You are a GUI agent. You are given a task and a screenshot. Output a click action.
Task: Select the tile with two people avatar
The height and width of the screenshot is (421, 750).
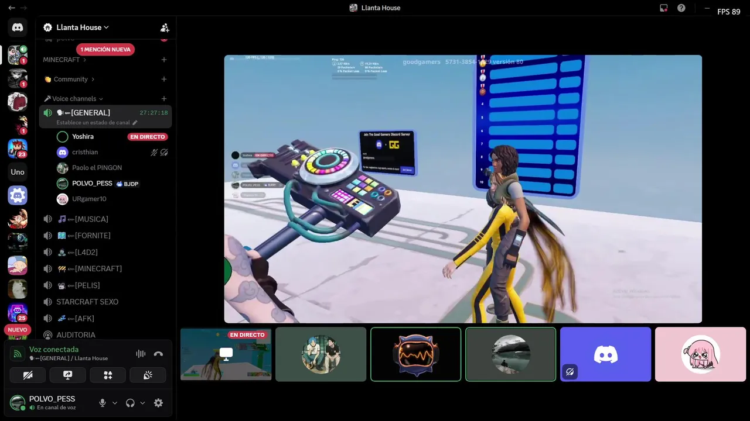pyautogui.click(x=321, y=354)
